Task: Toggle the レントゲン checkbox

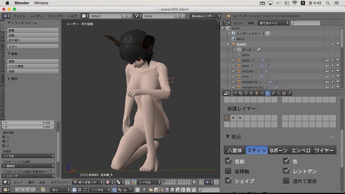Action: click(x=286, y=171)
